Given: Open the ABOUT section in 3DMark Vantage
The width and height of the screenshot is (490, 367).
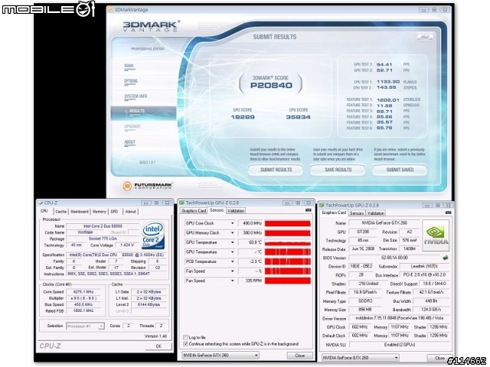Looking at the screenshot, I should click(x=130, y=142).
